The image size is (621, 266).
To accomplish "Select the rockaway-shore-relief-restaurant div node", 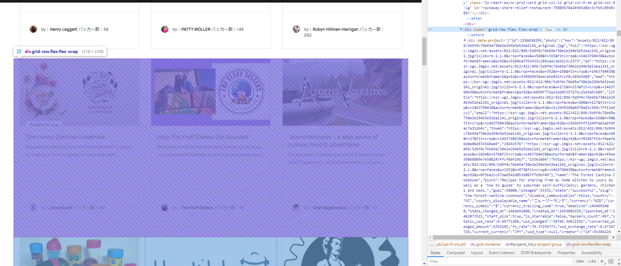I will 539,8.
